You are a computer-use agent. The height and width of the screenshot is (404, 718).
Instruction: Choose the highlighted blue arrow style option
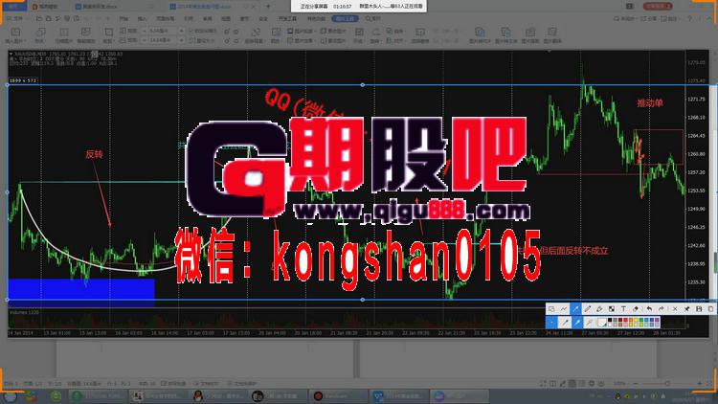577,323
